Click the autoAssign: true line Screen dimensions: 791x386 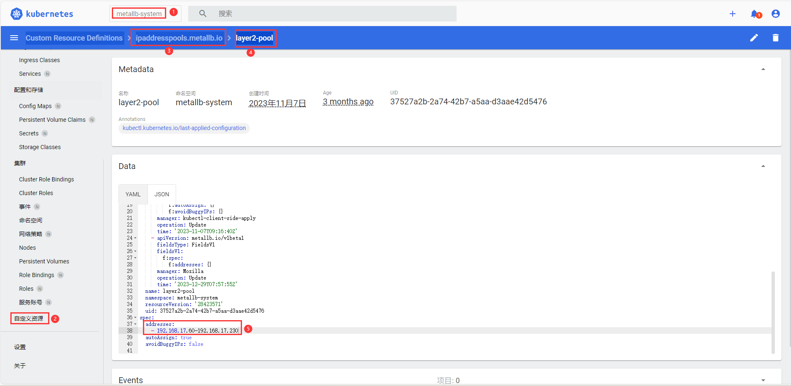click(x=169, y=338)
